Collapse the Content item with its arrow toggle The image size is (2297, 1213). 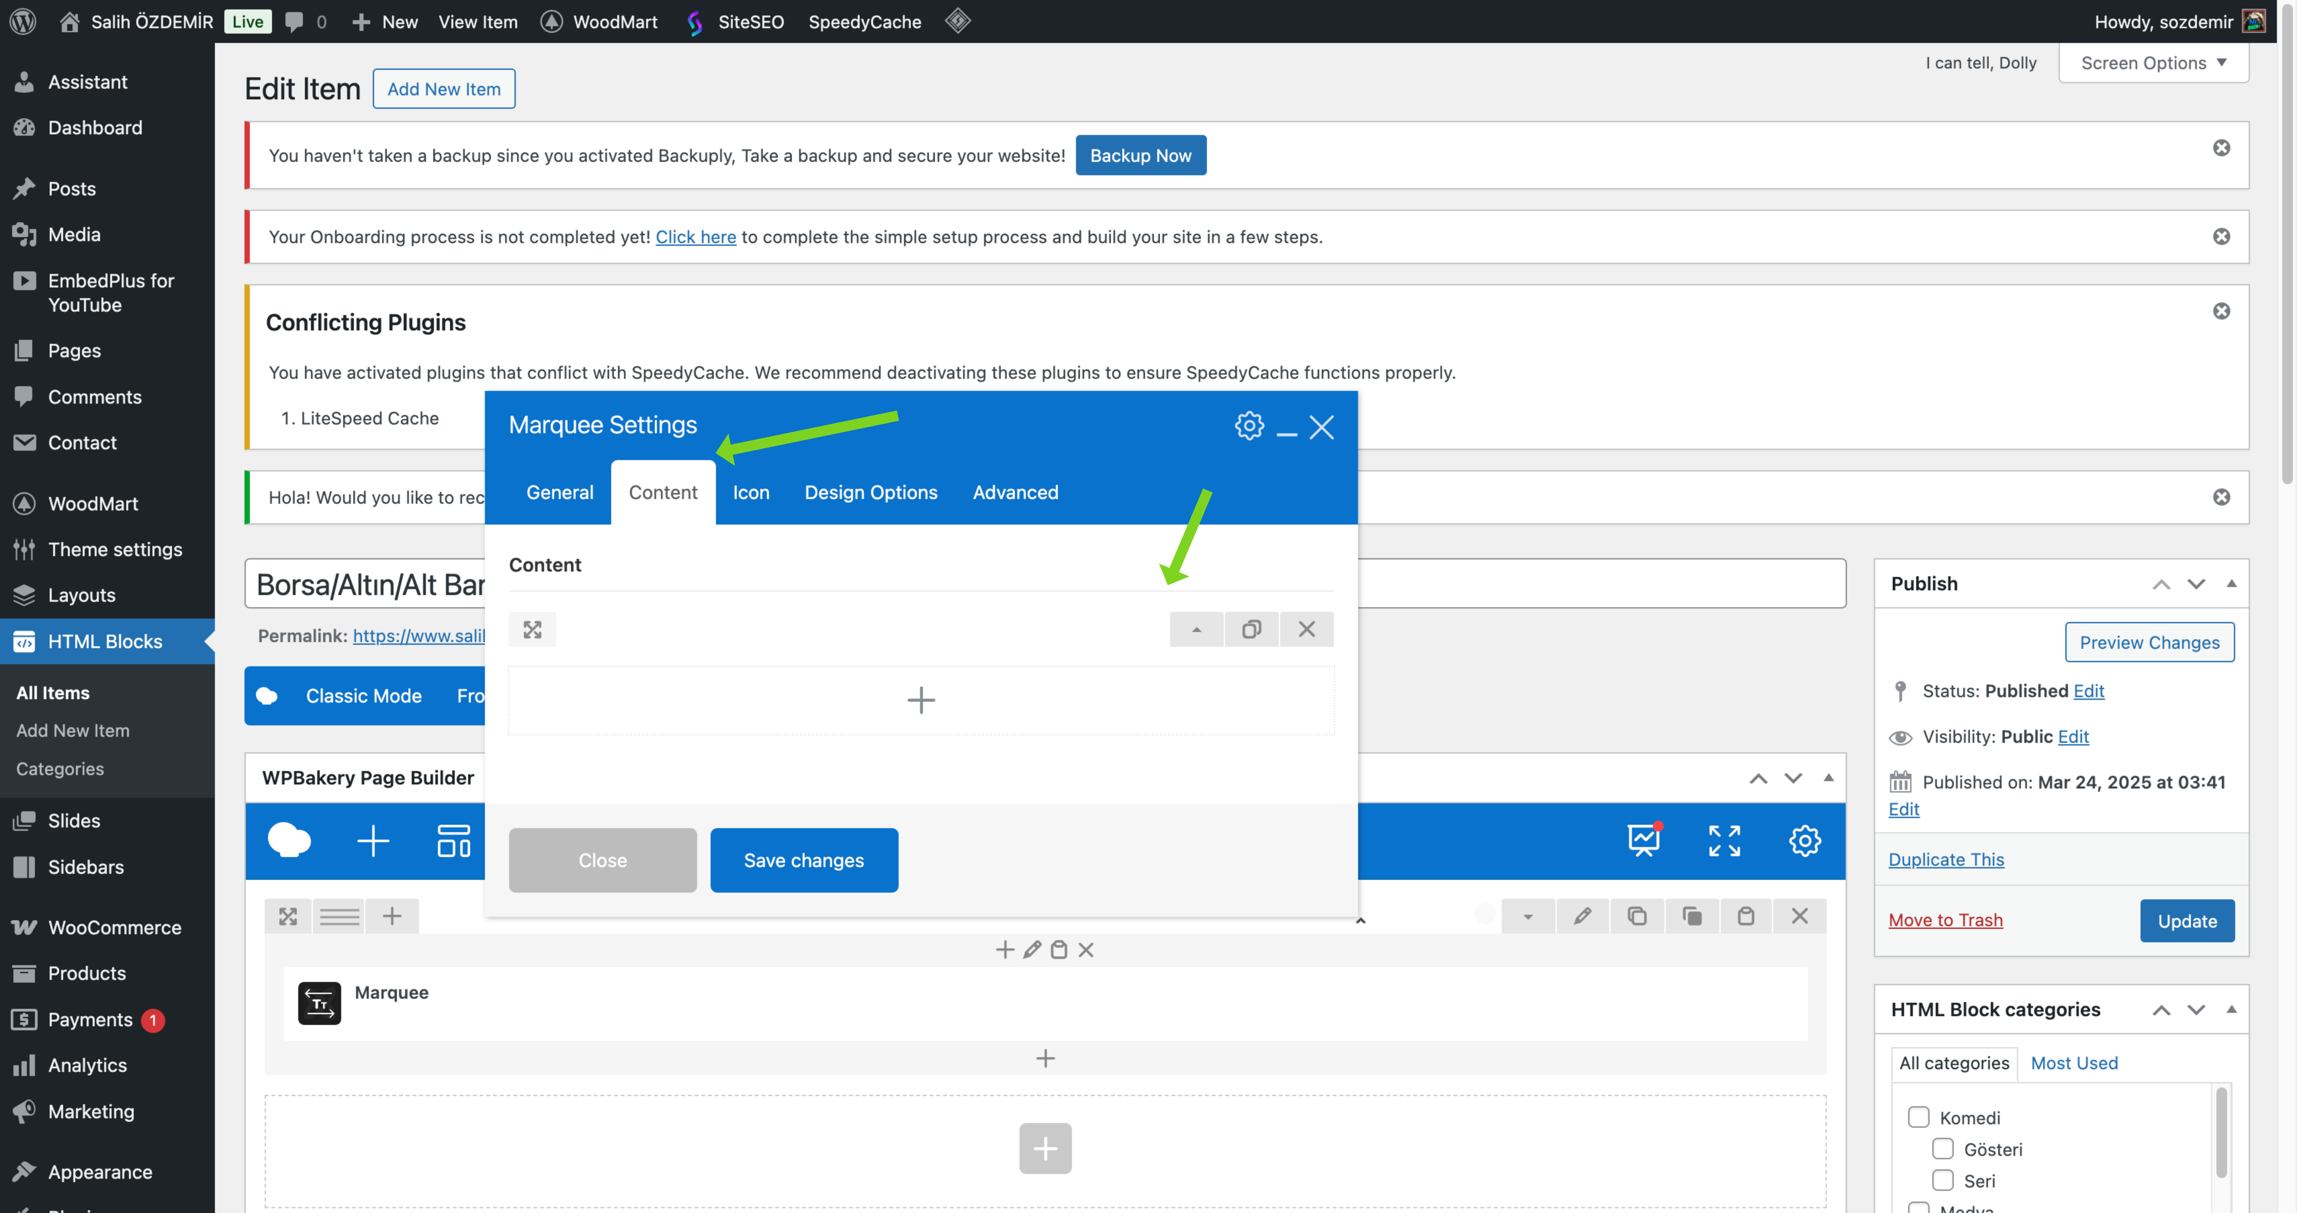tap(1197, 630)
